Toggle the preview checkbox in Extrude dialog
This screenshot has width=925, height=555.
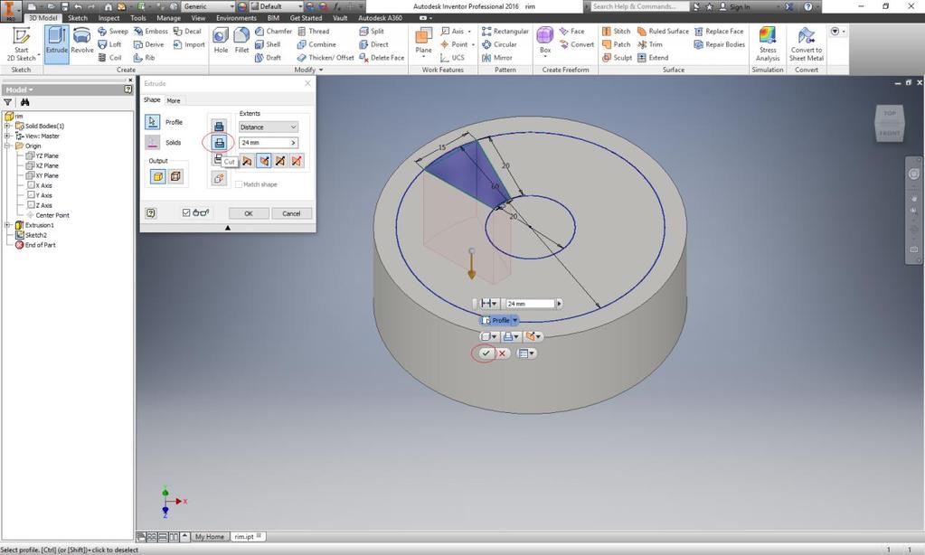[x=186, y=213]
